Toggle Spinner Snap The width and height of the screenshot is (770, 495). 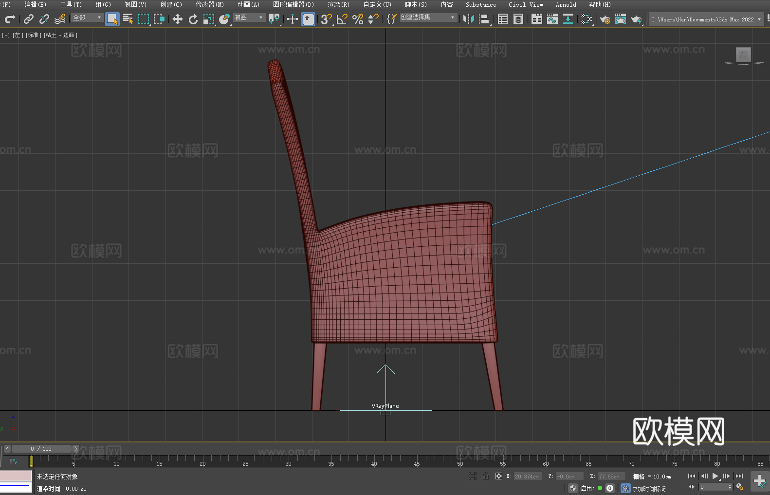[373, 19]
